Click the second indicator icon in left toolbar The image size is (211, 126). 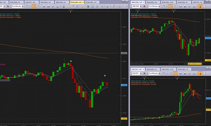49,6
